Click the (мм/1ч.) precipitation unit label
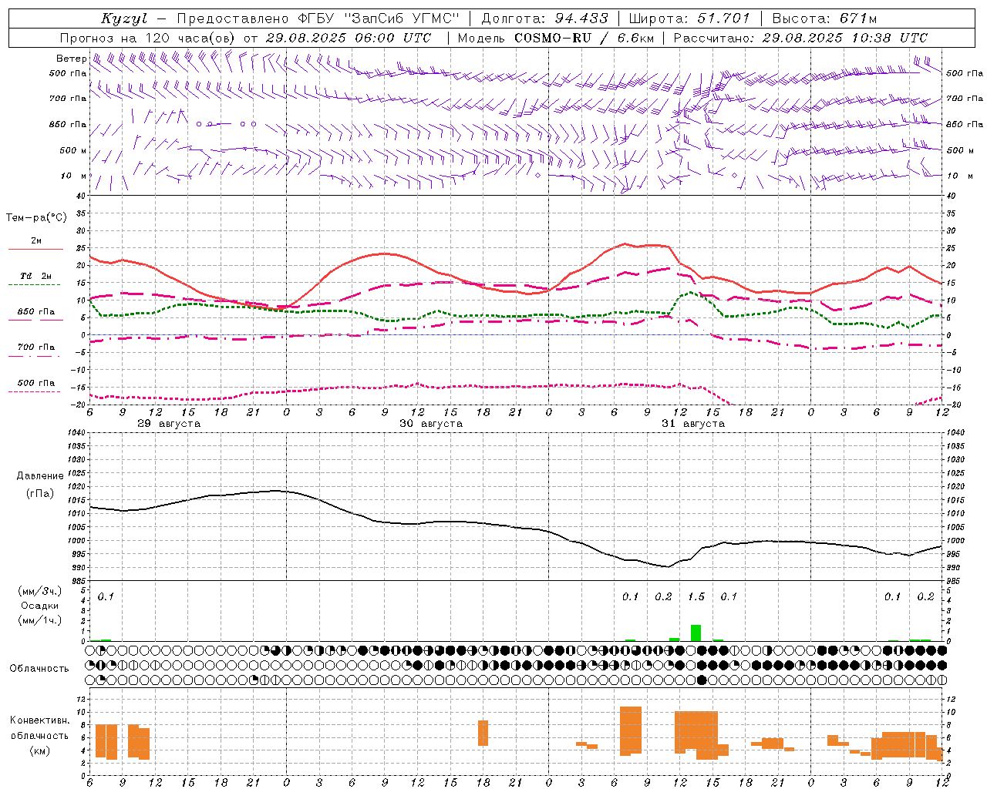The image size is (987, 789). pyautogui.click(x=40, y=620)
